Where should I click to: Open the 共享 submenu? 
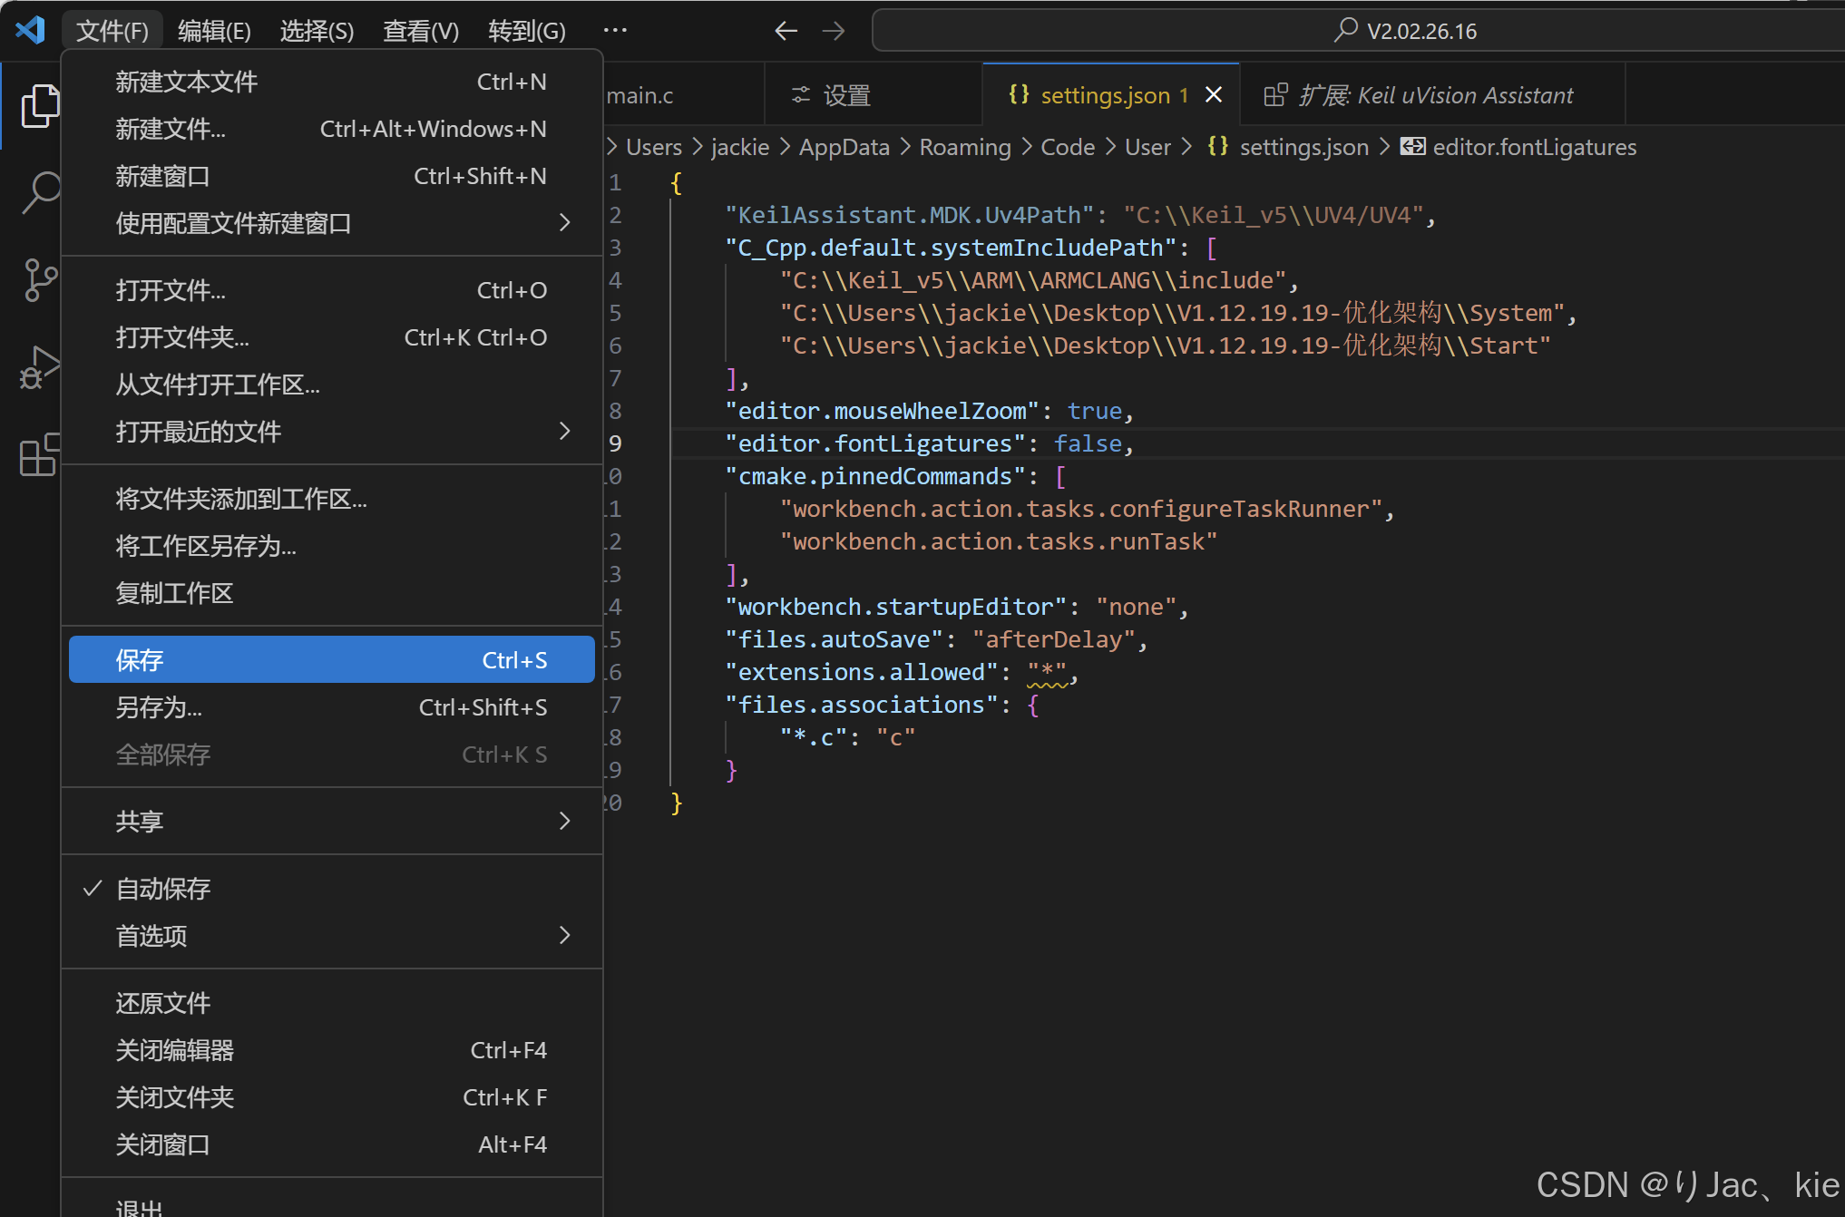[140, 821]
